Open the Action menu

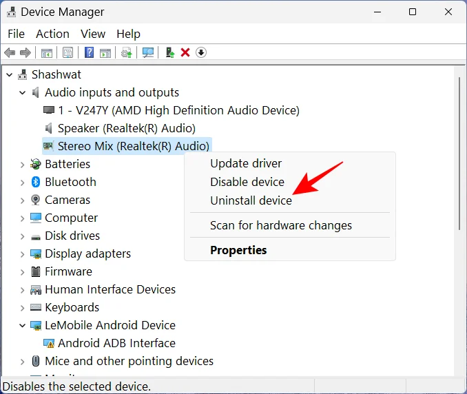click(x=52, y=34)
